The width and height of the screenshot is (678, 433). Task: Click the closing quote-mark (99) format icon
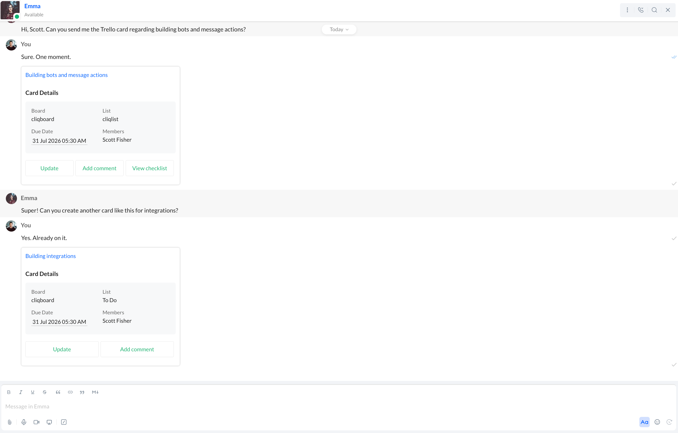click(82, 392)
